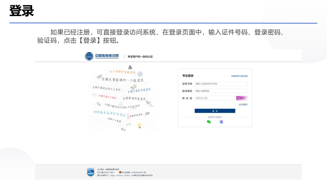Click the magnifying glass icon in word cloud
The height and width of the screenshot is (183, 327).
click(99, 104)
